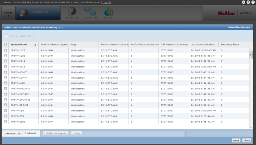Click the middle round icon top right
The height and width of the screenshot is (145, 256).
[248, 2]
